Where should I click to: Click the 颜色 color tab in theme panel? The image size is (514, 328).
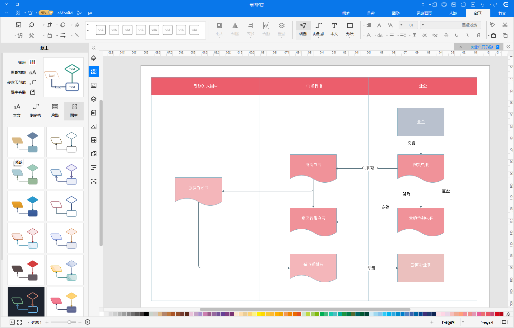pyautogui.click(x=55, y=110)
